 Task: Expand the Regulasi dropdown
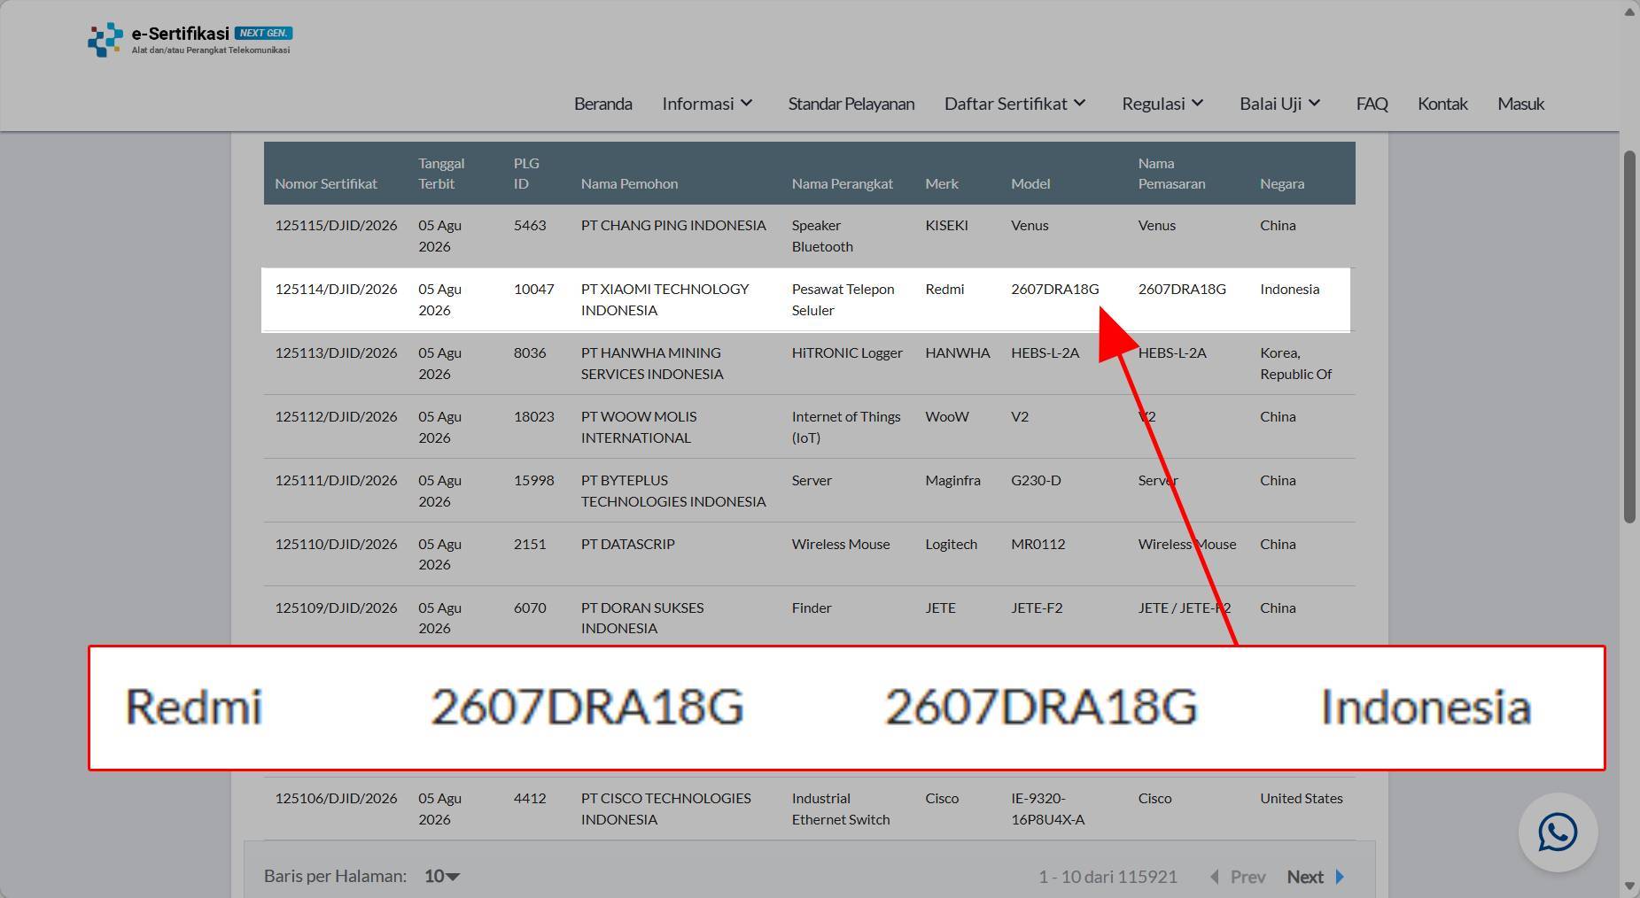click(x=1162, y=104)
